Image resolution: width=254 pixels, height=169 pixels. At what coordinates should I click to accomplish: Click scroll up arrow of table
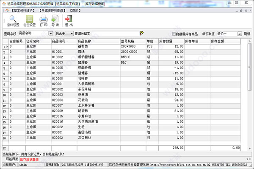(250, 41)
